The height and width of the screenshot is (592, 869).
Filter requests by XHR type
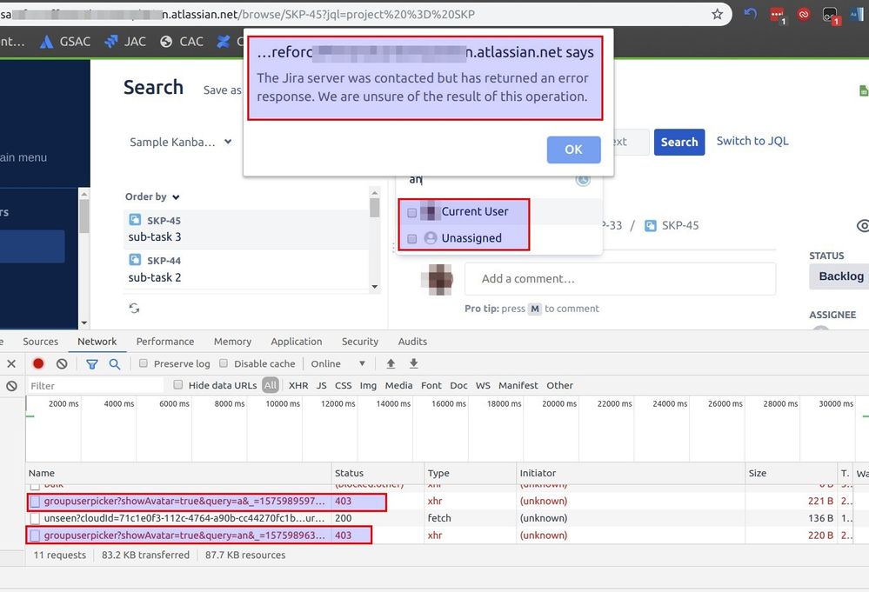coord(298,385)
